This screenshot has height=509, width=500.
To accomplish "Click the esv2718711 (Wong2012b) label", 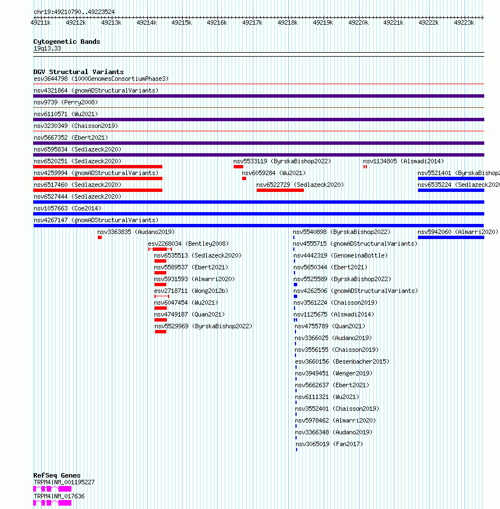I will pyautogui.click(x=191, y=291).
